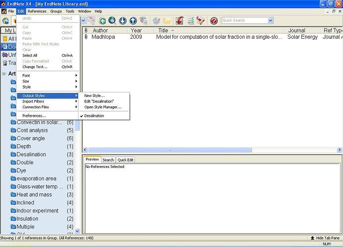Click the Insert Citation red arrow icon
Image resolution: width=343 pixels, height=247 pixels.
tap(179, 21)
